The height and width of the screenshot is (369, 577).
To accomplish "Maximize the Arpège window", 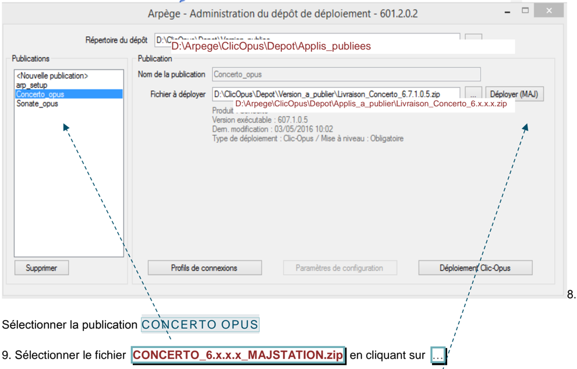I will click(526, 10).
